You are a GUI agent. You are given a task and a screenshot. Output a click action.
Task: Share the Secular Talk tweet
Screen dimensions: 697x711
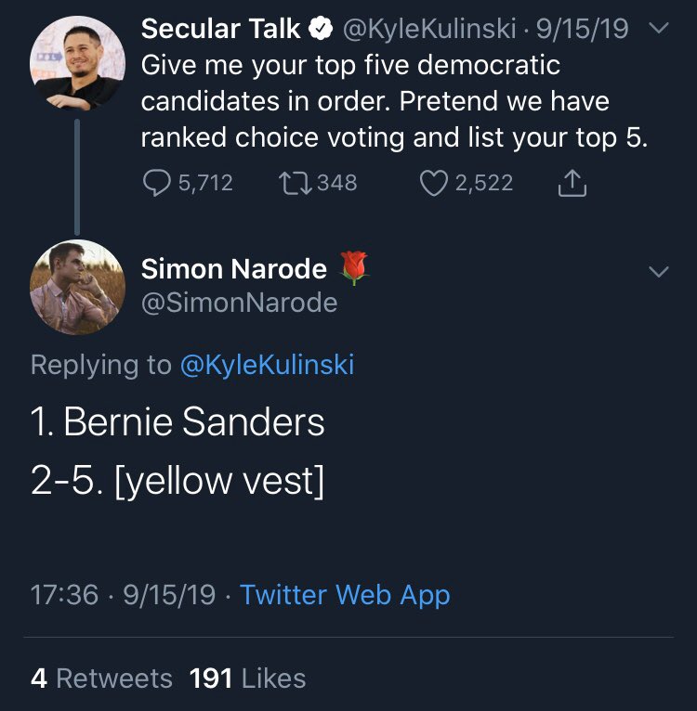[x=572, y=184]
